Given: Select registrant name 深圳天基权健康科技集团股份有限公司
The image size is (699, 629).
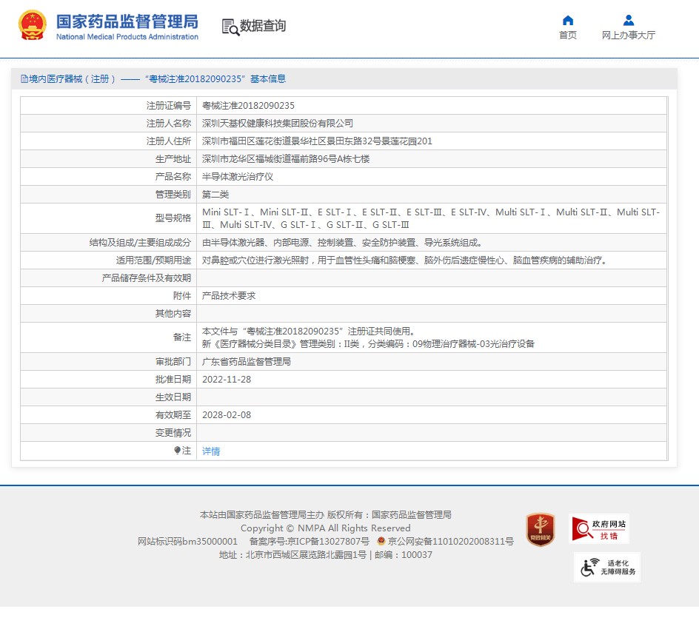Looking at the screenshot, I should click(277, 124).
